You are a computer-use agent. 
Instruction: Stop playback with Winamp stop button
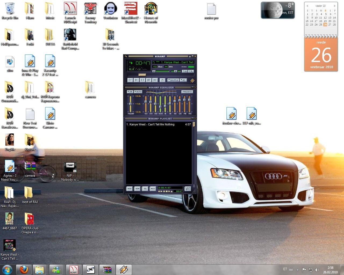(149, 80)
